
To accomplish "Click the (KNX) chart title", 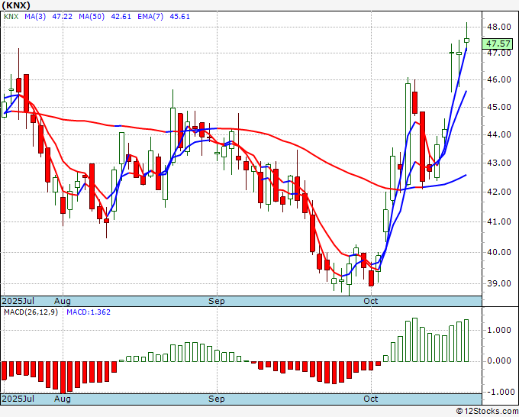I will [16, 5].
